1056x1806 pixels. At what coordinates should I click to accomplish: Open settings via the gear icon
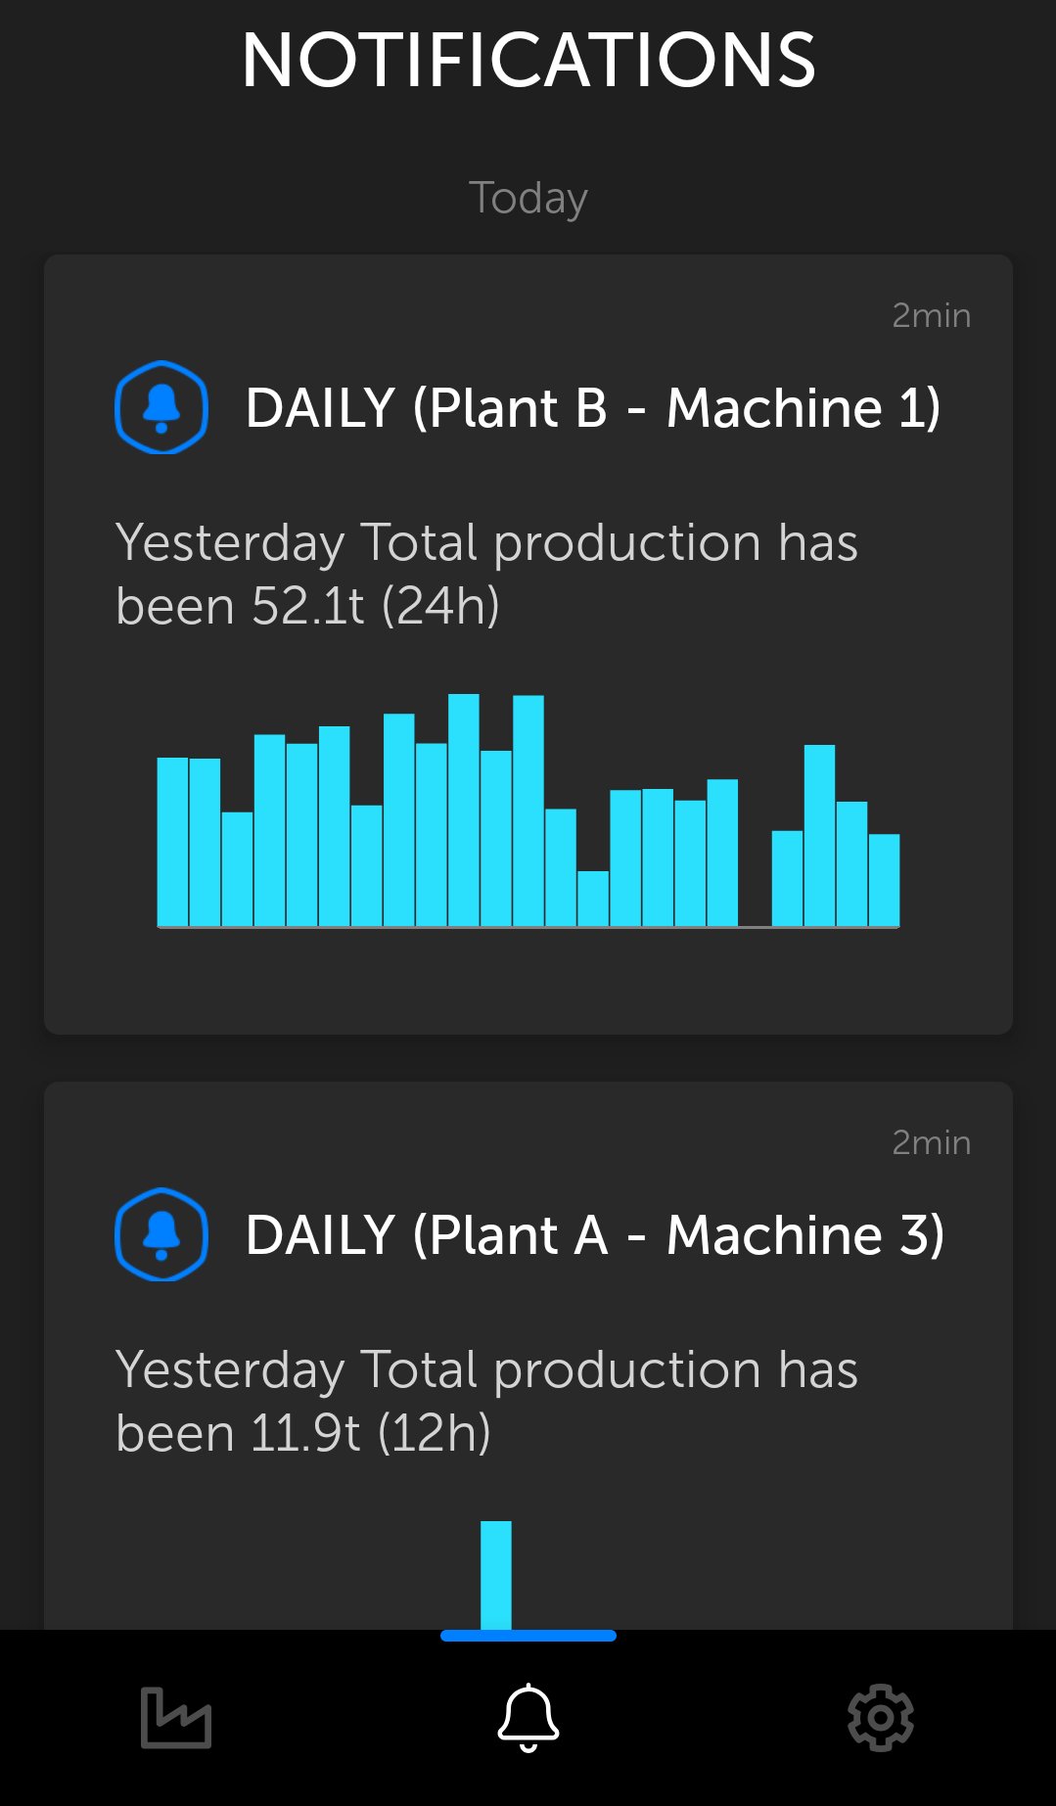click(880, 1717)
